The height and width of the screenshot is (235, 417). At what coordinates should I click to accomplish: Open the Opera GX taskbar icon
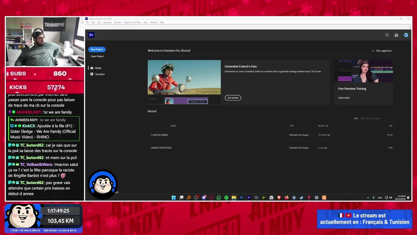pyautogui.click(x=211, y=197)
